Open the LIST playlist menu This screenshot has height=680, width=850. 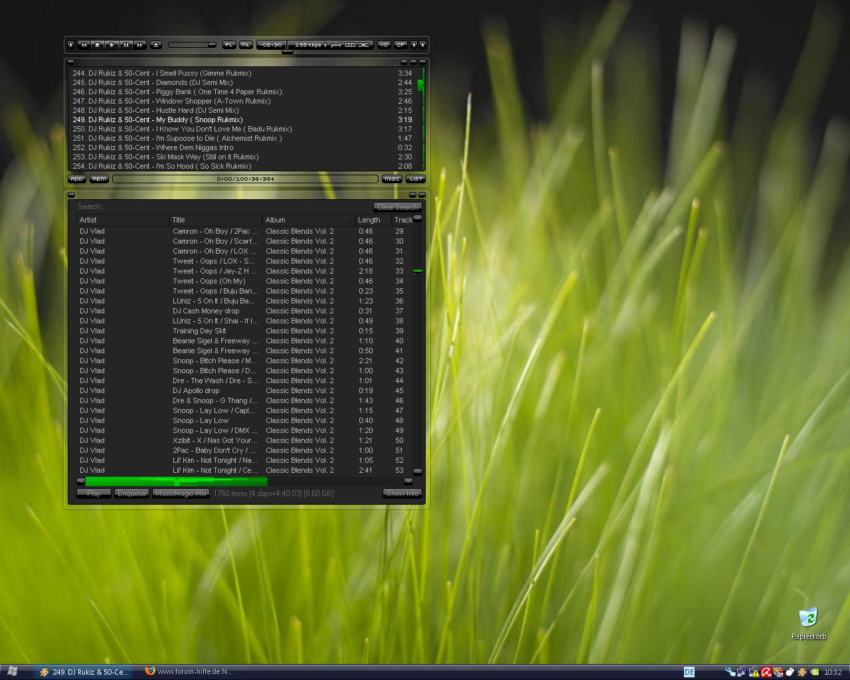tap(416, 179)
